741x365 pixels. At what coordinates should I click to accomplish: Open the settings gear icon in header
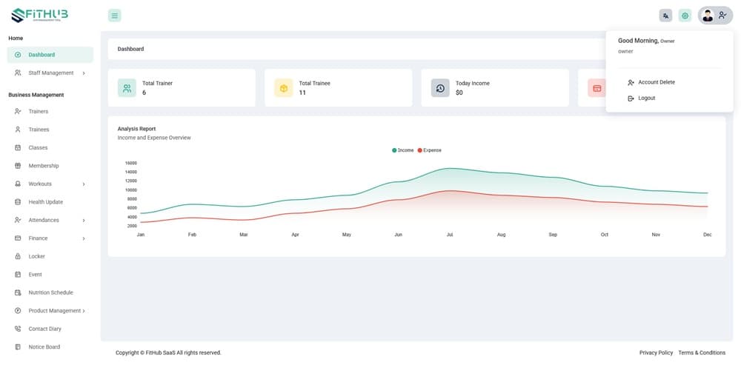click(685, 16)
